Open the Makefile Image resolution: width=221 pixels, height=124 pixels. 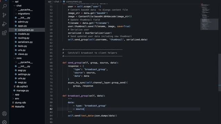20,107
